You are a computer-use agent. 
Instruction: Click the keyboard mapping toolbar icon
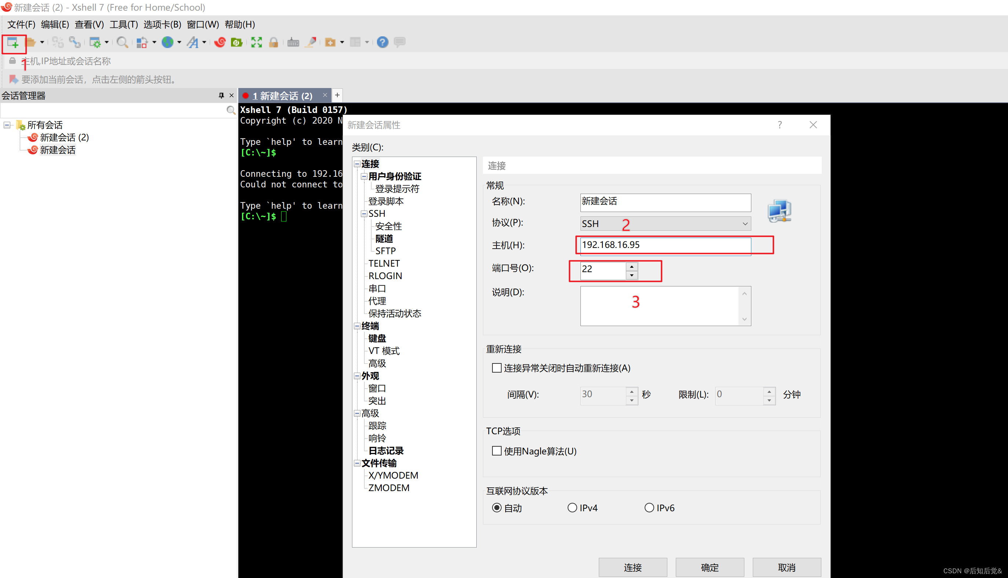(293, 43)
